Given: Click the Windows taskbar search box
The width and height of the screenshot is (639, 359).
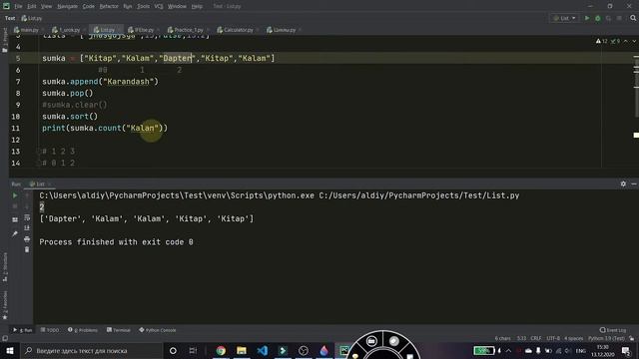Looking at the screenshot, I should click(x=91, y=350).
